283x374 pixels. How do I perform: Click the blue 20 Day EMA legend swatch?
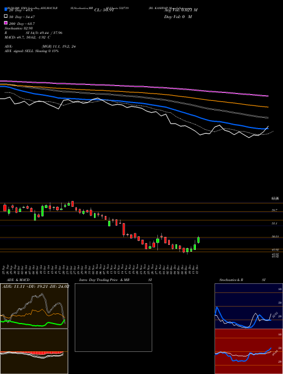(6, 10)
